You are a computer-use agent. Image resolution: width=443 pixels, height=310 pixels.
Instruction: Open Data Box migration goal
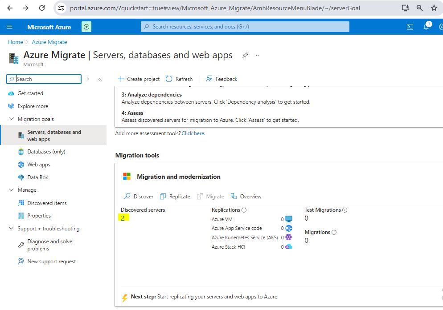37,177
